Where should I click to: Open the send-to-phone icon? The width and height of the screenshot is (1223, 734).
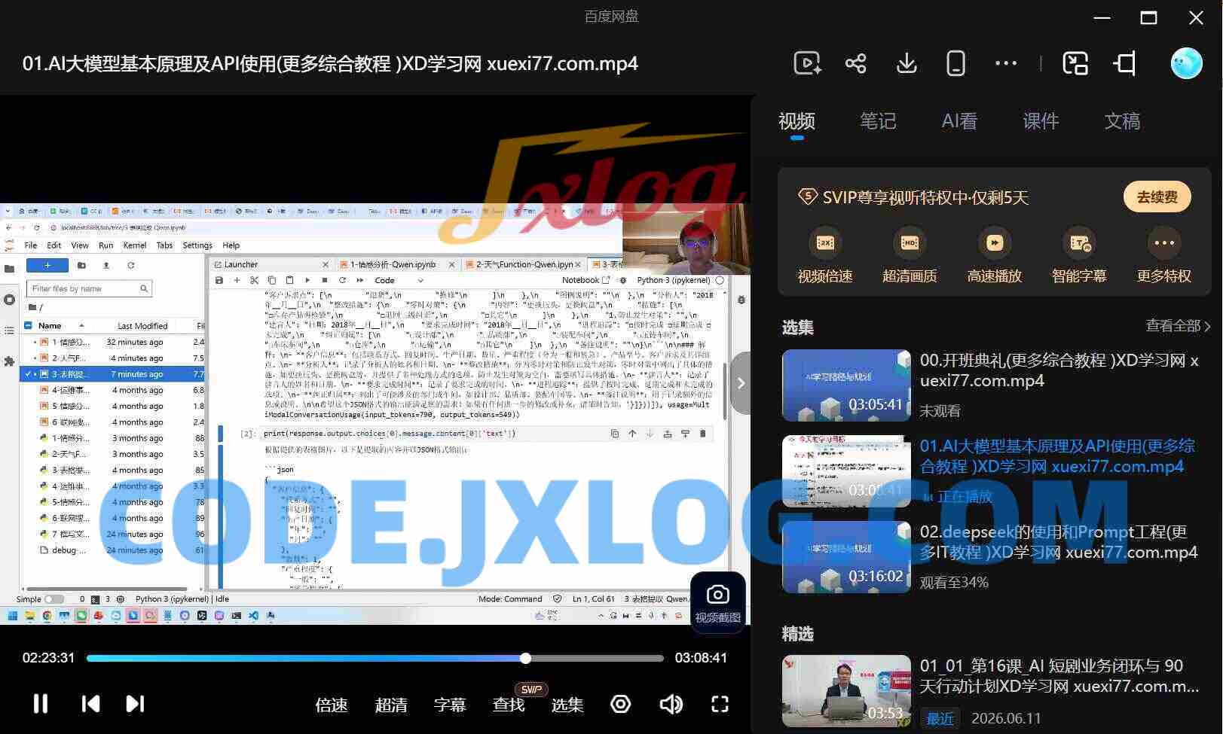pos(955,63)
